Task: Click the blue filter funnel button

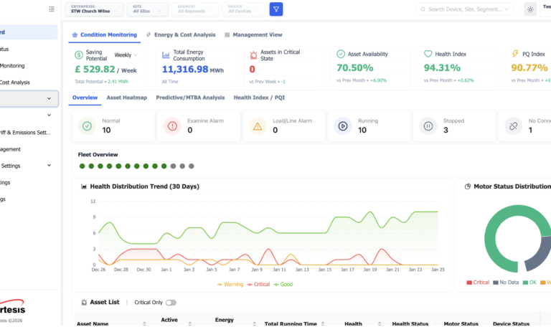Action: point(275,9)
